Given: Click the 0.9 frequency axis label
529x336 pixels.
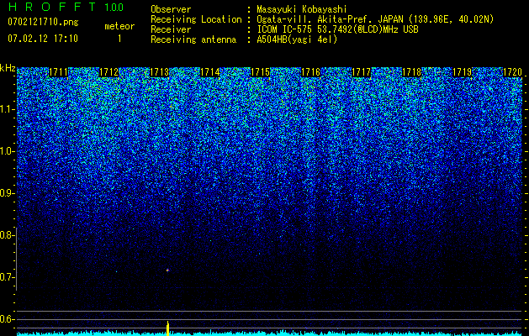Looking at the screenshot, I should coord(8,193).
